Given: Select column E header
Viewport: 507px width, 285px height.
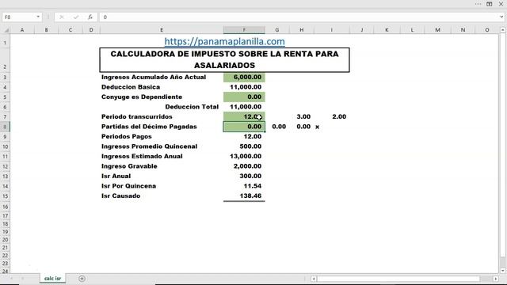Looking at the screenshot, I should pos(162,30).
